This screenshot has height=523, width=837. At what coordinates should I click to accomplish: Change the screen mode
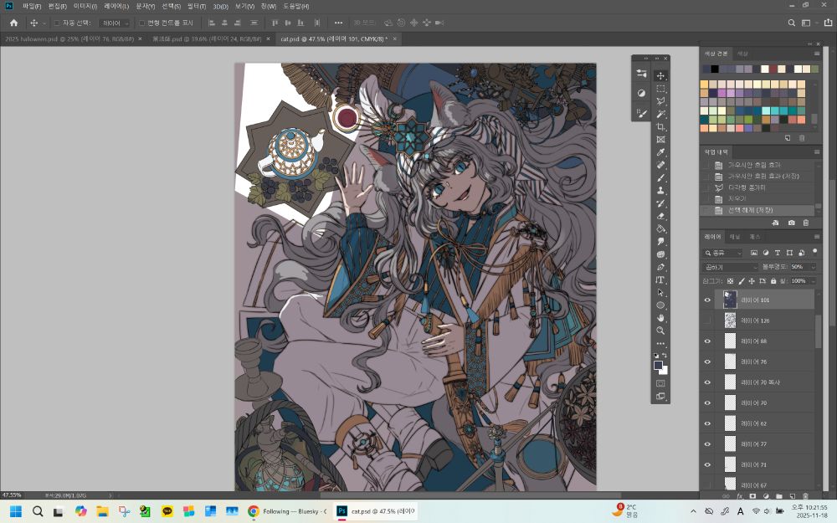point(660,397)
